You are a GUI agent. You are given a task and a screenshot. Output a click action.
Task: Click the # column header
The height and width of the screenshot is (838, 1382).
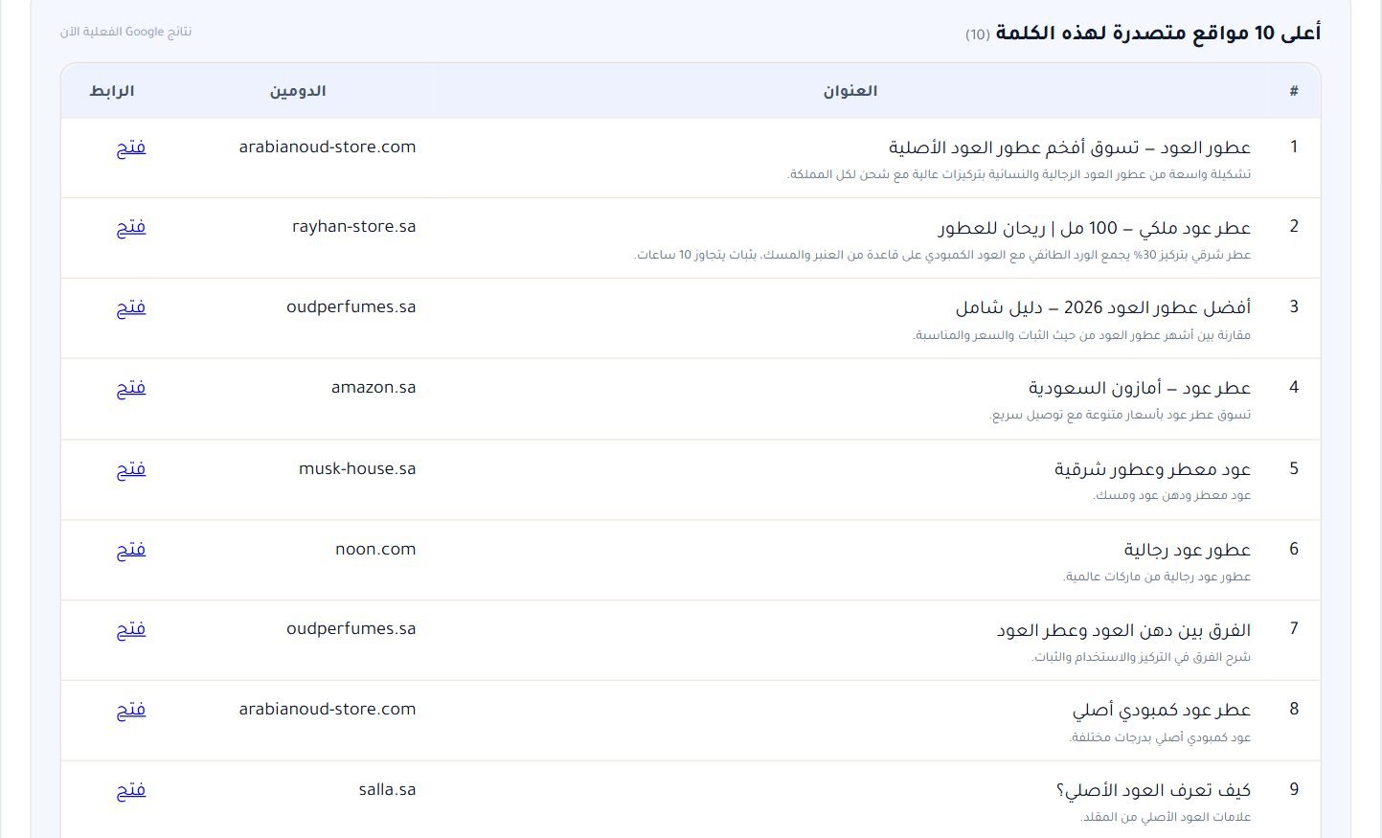1294,91
